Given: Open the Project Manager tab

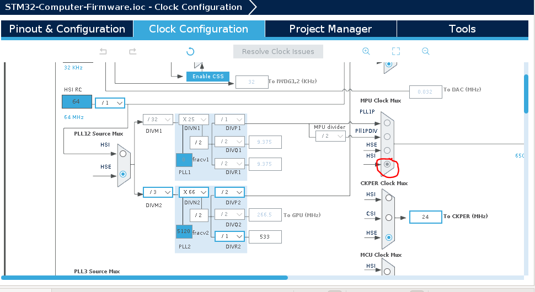Looking at the screenshot, I should pos(330,29).
